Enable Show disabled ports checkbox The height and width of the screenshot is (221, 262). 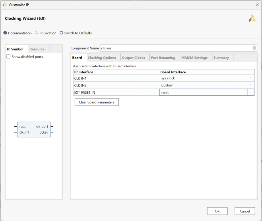(8, 57)
